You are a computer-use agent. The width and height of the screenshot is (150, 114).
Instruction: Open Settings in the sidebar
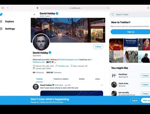(x=10, y=29)
